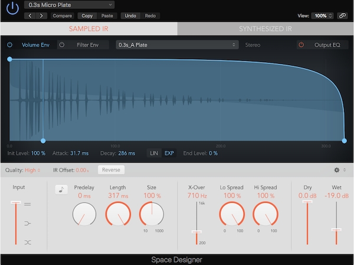Toggle the Output EQ power icon
The width and height of the screenshot is (354, 265).
(301, 45)
